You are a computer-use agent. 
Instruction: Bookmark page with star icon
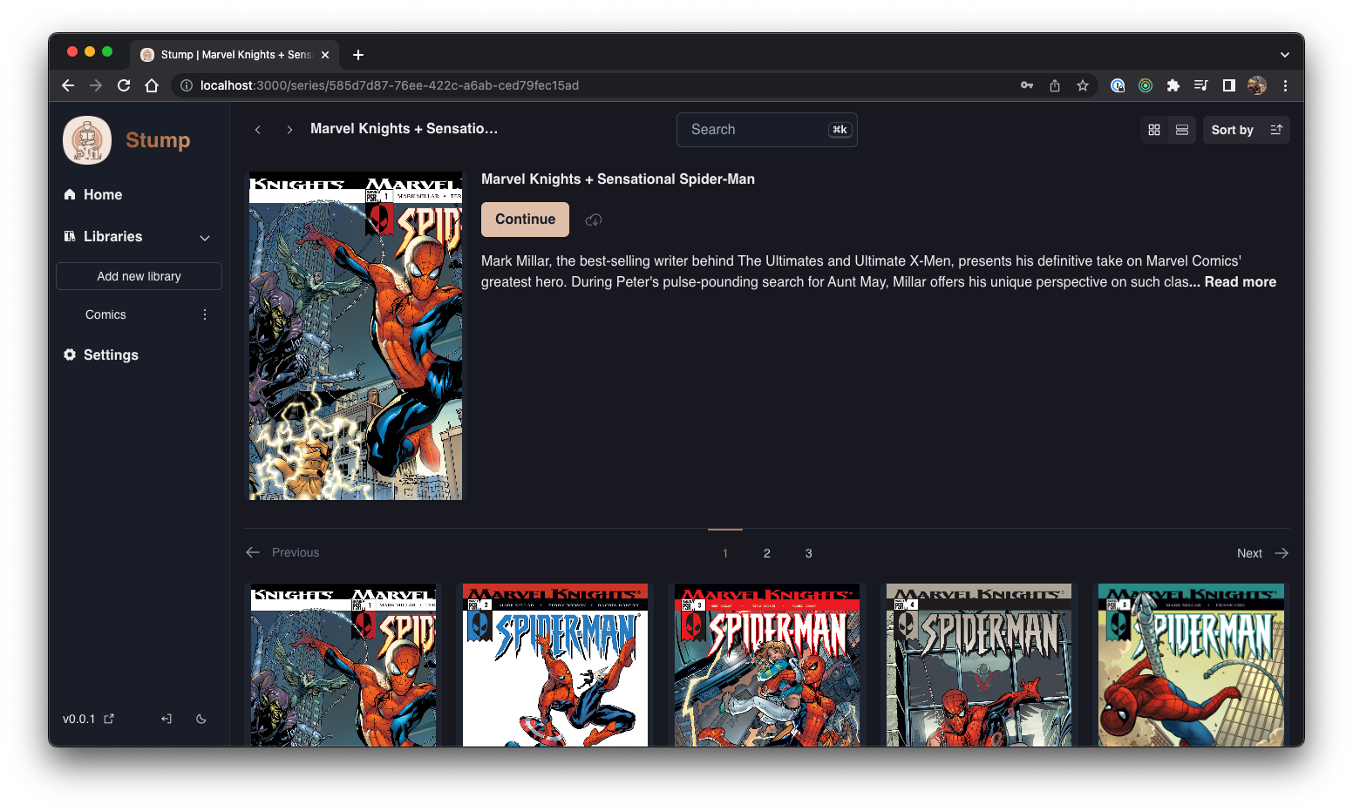pyautogui.click(x=1083, y=85)
